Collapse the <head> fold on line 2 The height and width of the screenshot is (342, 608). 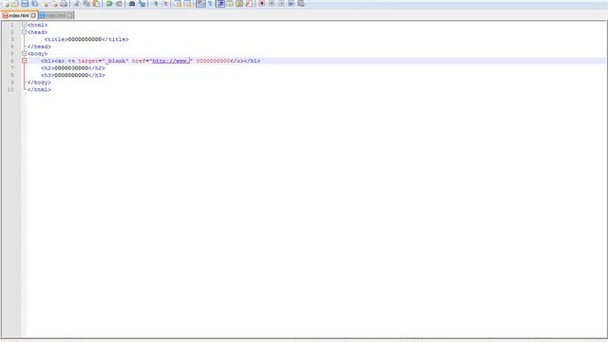click(x=24, y=32)
